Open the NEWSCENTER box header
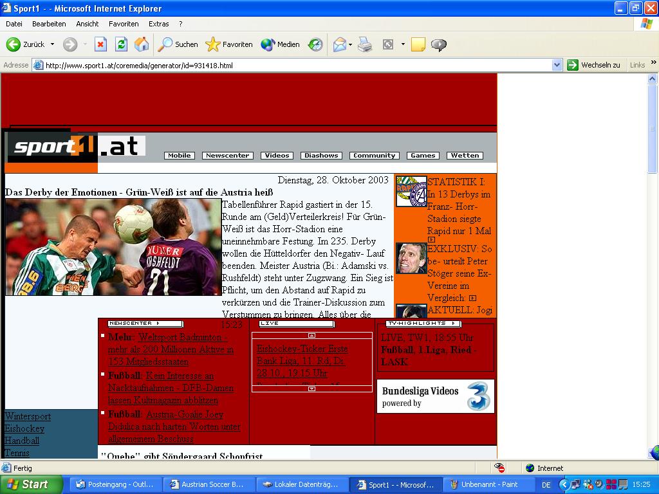 (145, 324)
